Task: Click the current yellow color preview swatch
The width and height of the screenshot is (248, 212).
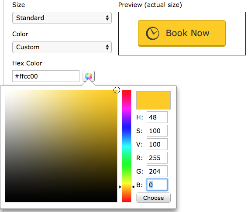Action: pyautogui.click(x=153, y=100)
